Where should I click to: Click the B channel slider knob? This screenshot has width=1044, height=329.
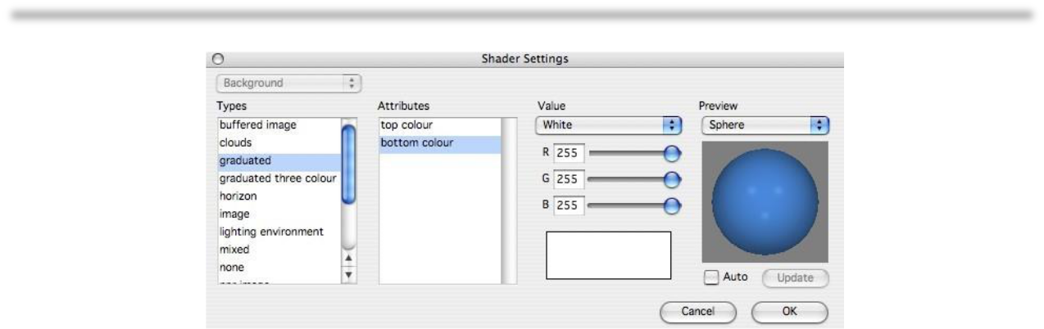coord(672,206)
